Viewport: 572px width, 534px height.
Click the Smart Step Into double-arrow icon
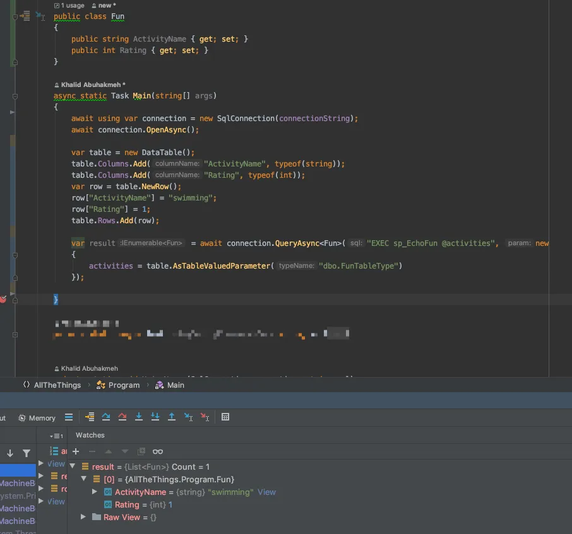point(155,417)
